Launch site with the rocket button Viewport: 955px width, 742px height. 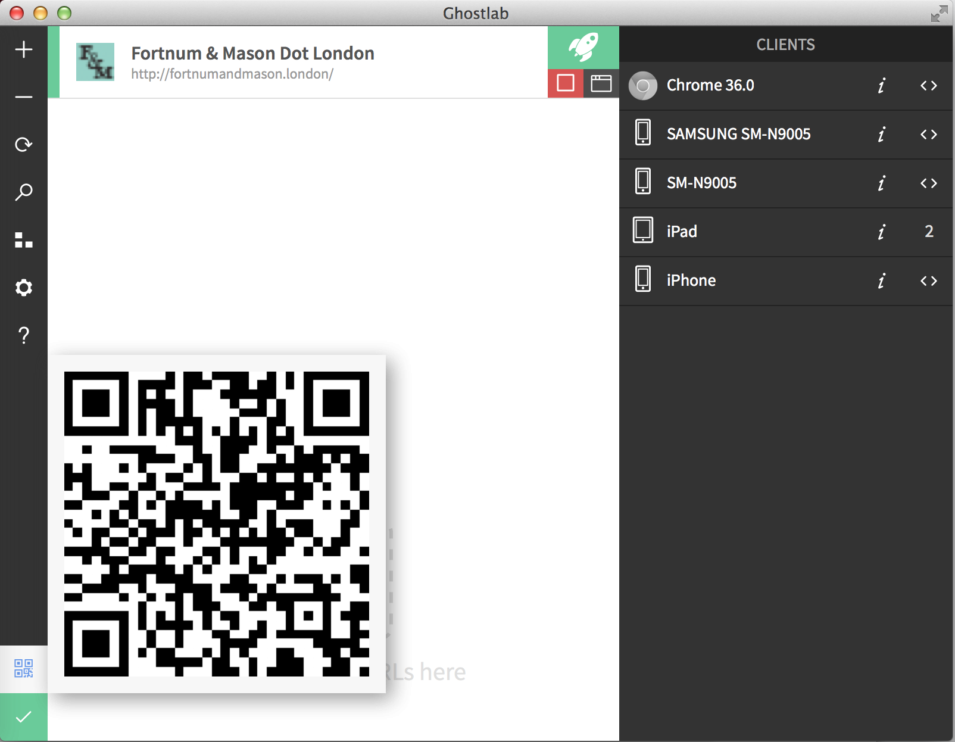pyautogui.click(x=583, y=47)
